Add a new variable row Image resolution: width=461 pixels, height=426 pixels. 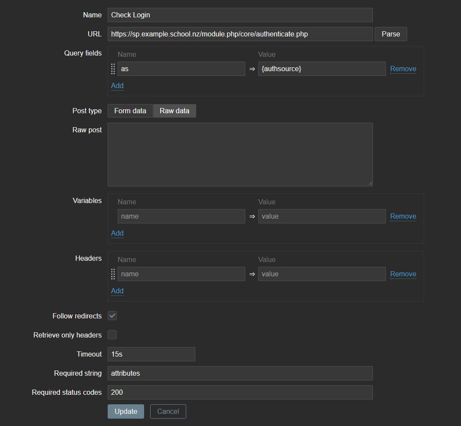click(x=117, y=233)
